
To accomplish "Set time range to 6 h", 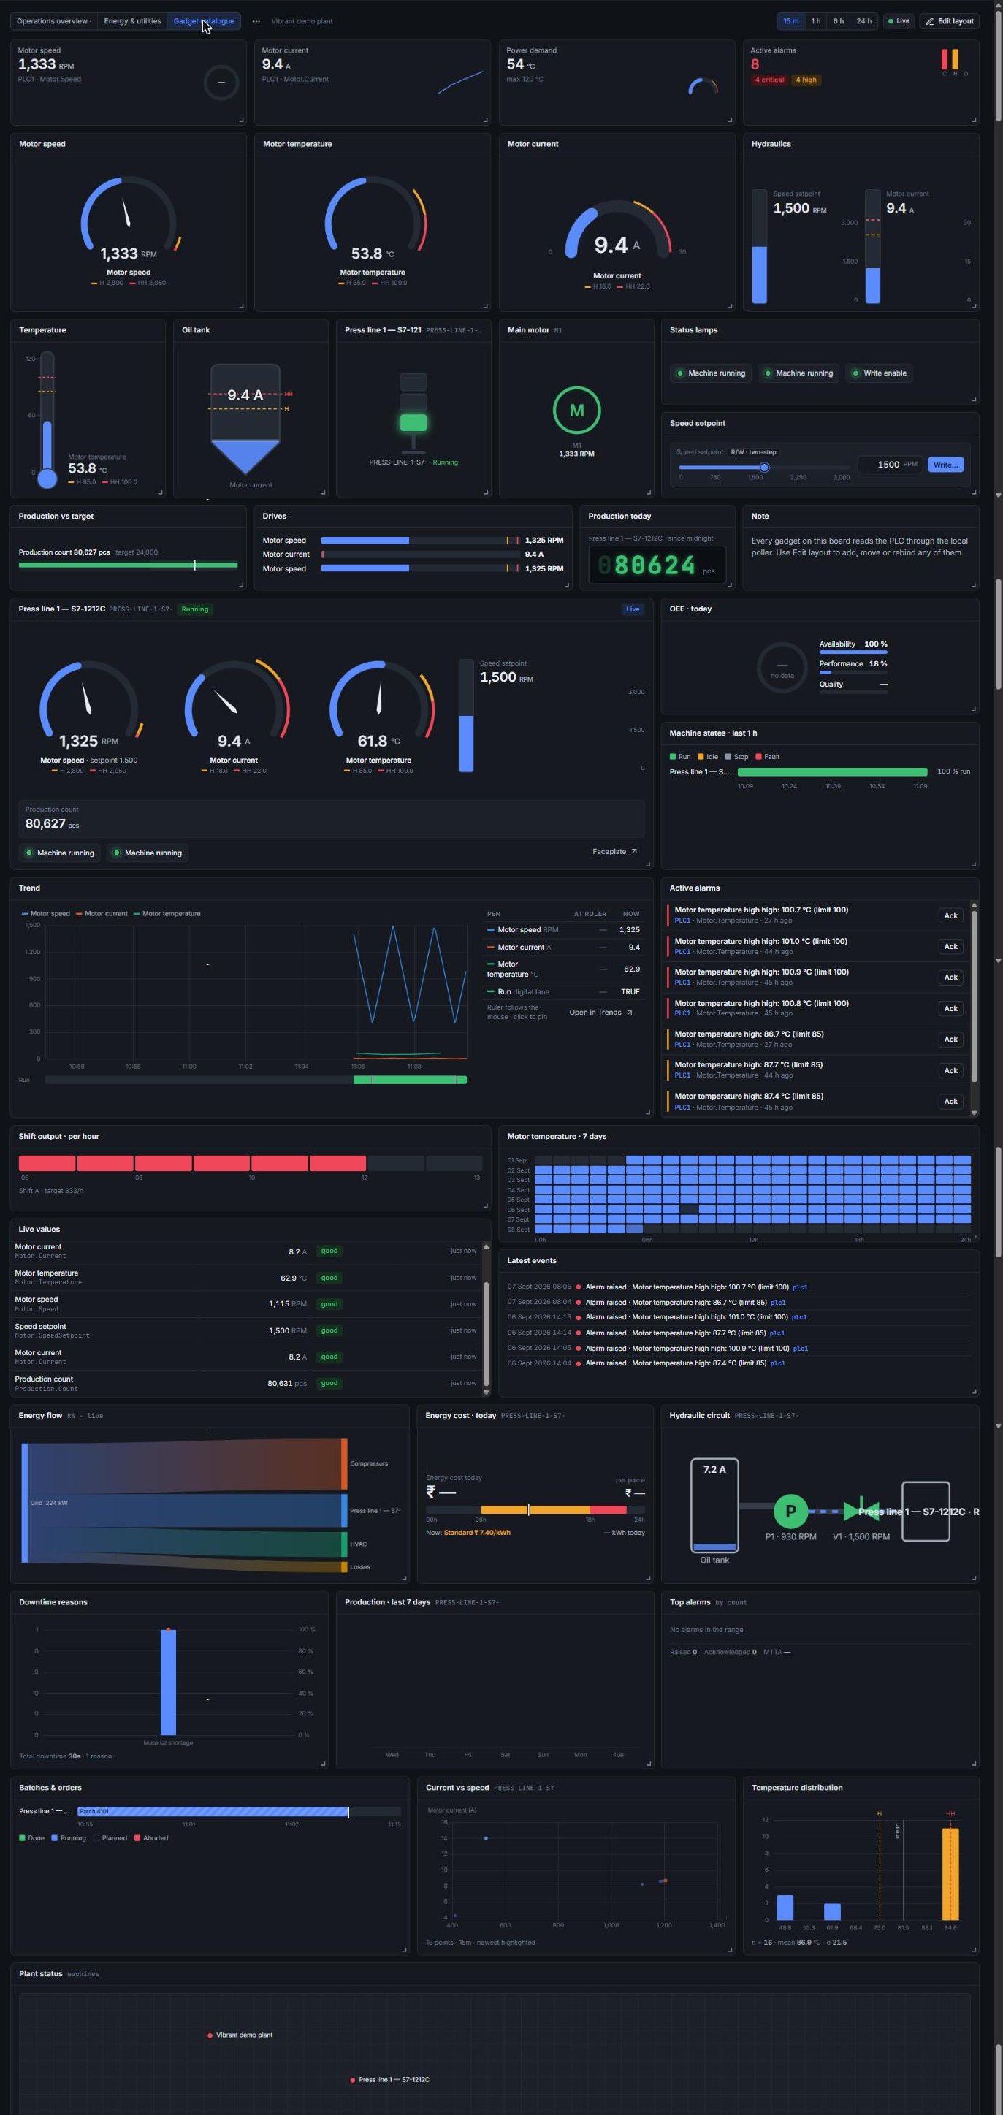I will pos(838,21).
